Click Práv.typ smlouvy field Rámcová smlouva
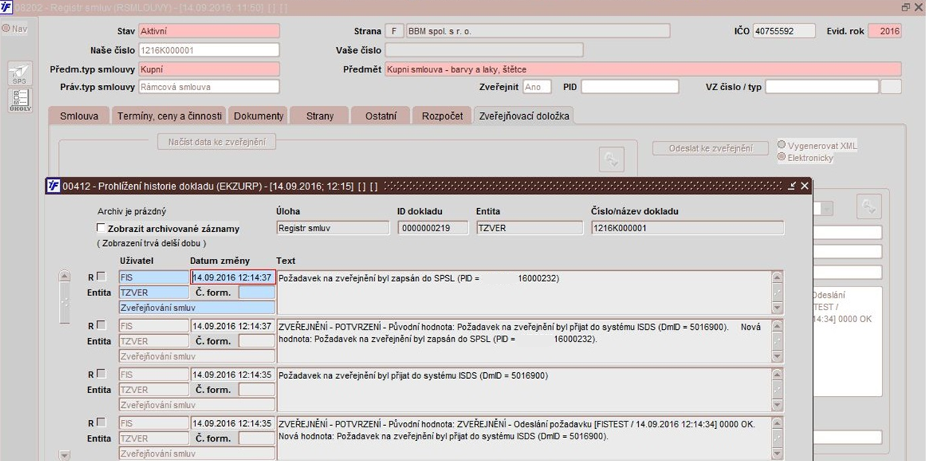926x461 pixels. coord(209,87)
